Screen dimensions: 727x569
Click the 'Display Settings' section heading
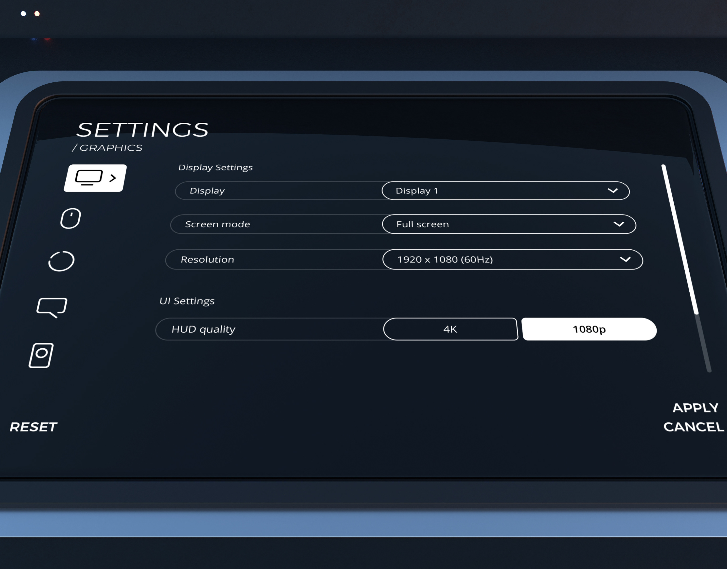point(215,167)
